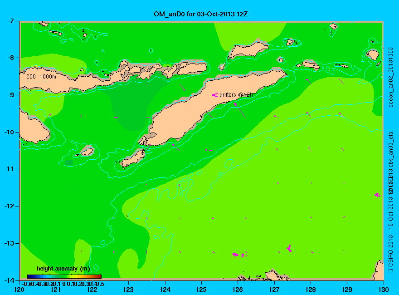This screenshot has height=295, width=399.
Task: Click the '127' longitude axis label
Action: (x=274, y=290)
